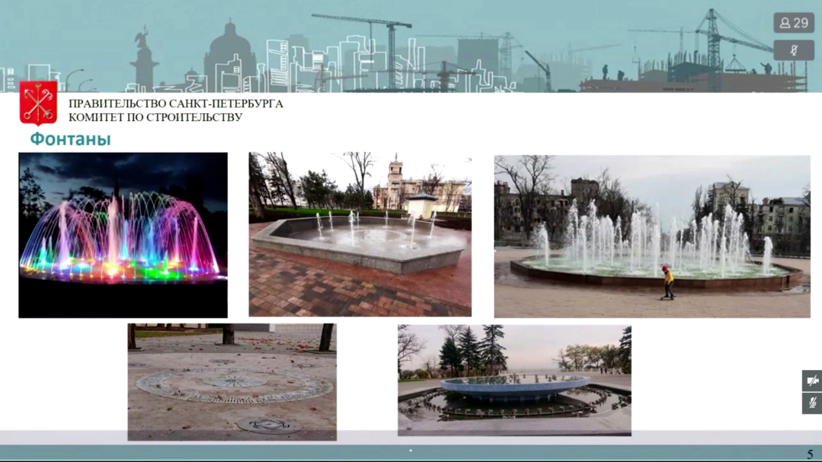Image resolution: width=822 pixels, height=462 pixels.
Task: Click the colorful night fountain photo
Action: [123, 235]
